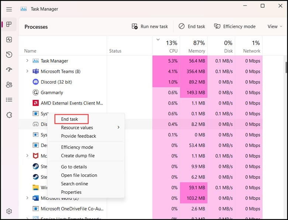Click the highlighted Discord gamepad process icon
The image size is (288, 220).
(36, 124)
